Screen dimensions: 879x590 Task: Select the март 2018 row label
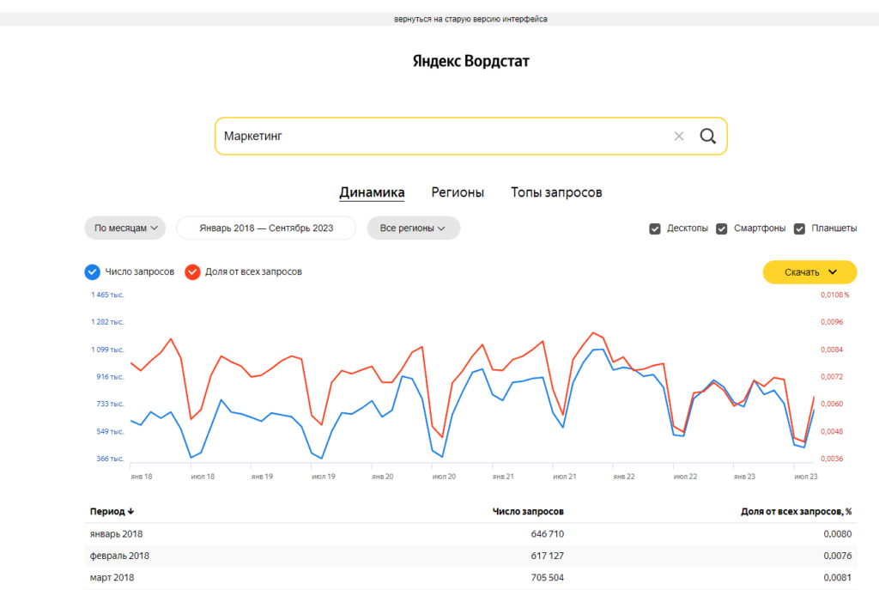(x=112, y=578)
